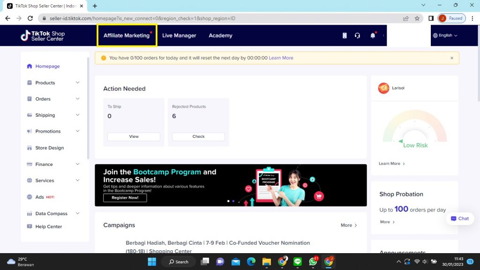Click the Store Design icon
This screenshot has height=270, width=480.
coord(30,148)
